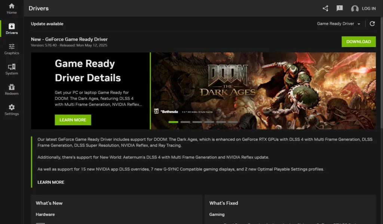
Task: Open the Redeem gift section
Action: tap(12, 90)
